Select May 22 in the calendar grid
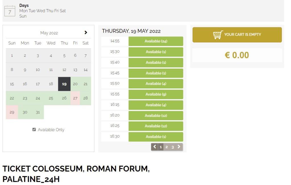 pos(12,98)
